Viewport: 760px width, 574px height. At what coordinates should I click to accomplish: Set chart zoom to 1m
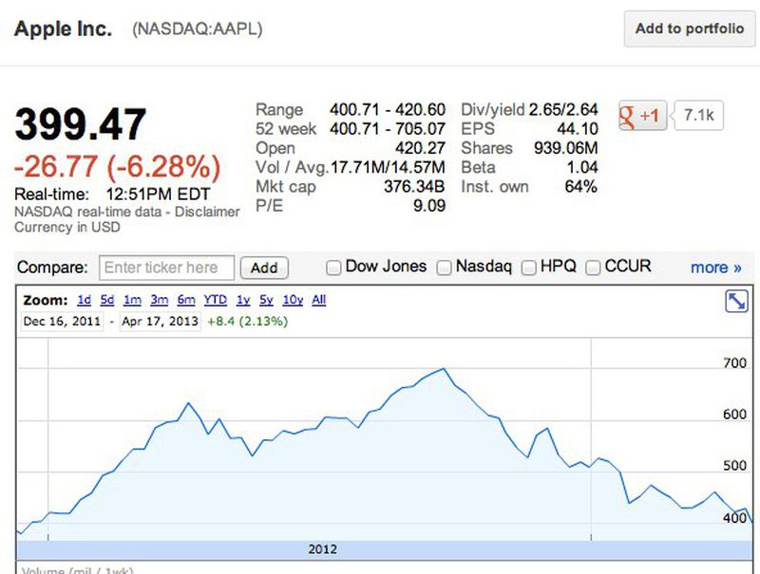click(132, 299)
